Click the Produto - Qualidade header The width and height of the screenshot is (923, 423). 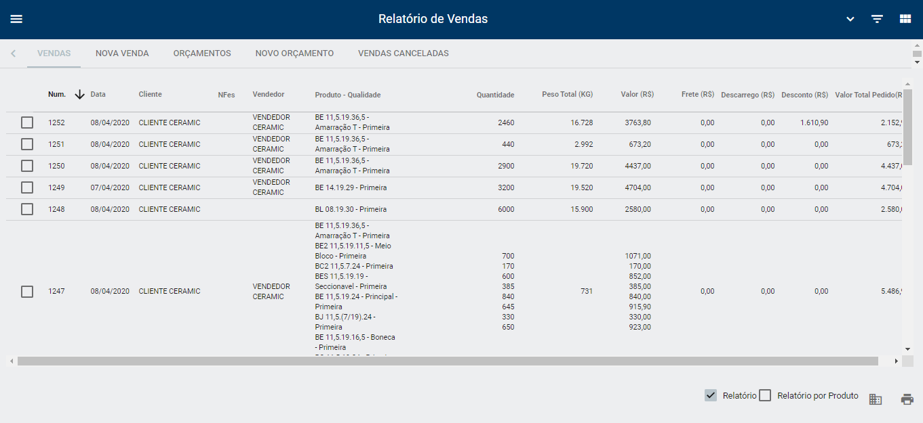[348, 95]
